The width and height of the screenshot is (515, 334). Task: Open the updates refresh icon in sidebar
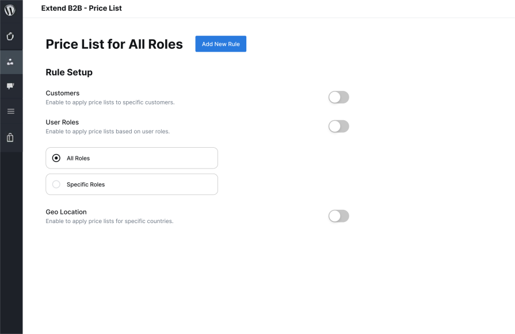click(x=10, y=36)
